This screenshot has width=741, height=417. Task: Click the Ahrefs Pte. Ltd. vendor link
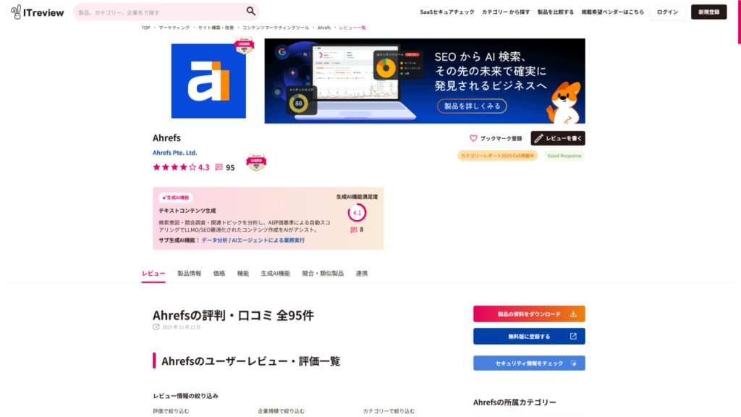tap(175, 153)
